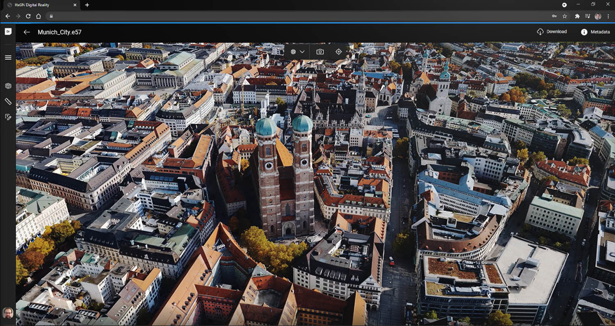Screen dimensions: 615x326
Task: Click the browser back button
Action: coord(7,16)
